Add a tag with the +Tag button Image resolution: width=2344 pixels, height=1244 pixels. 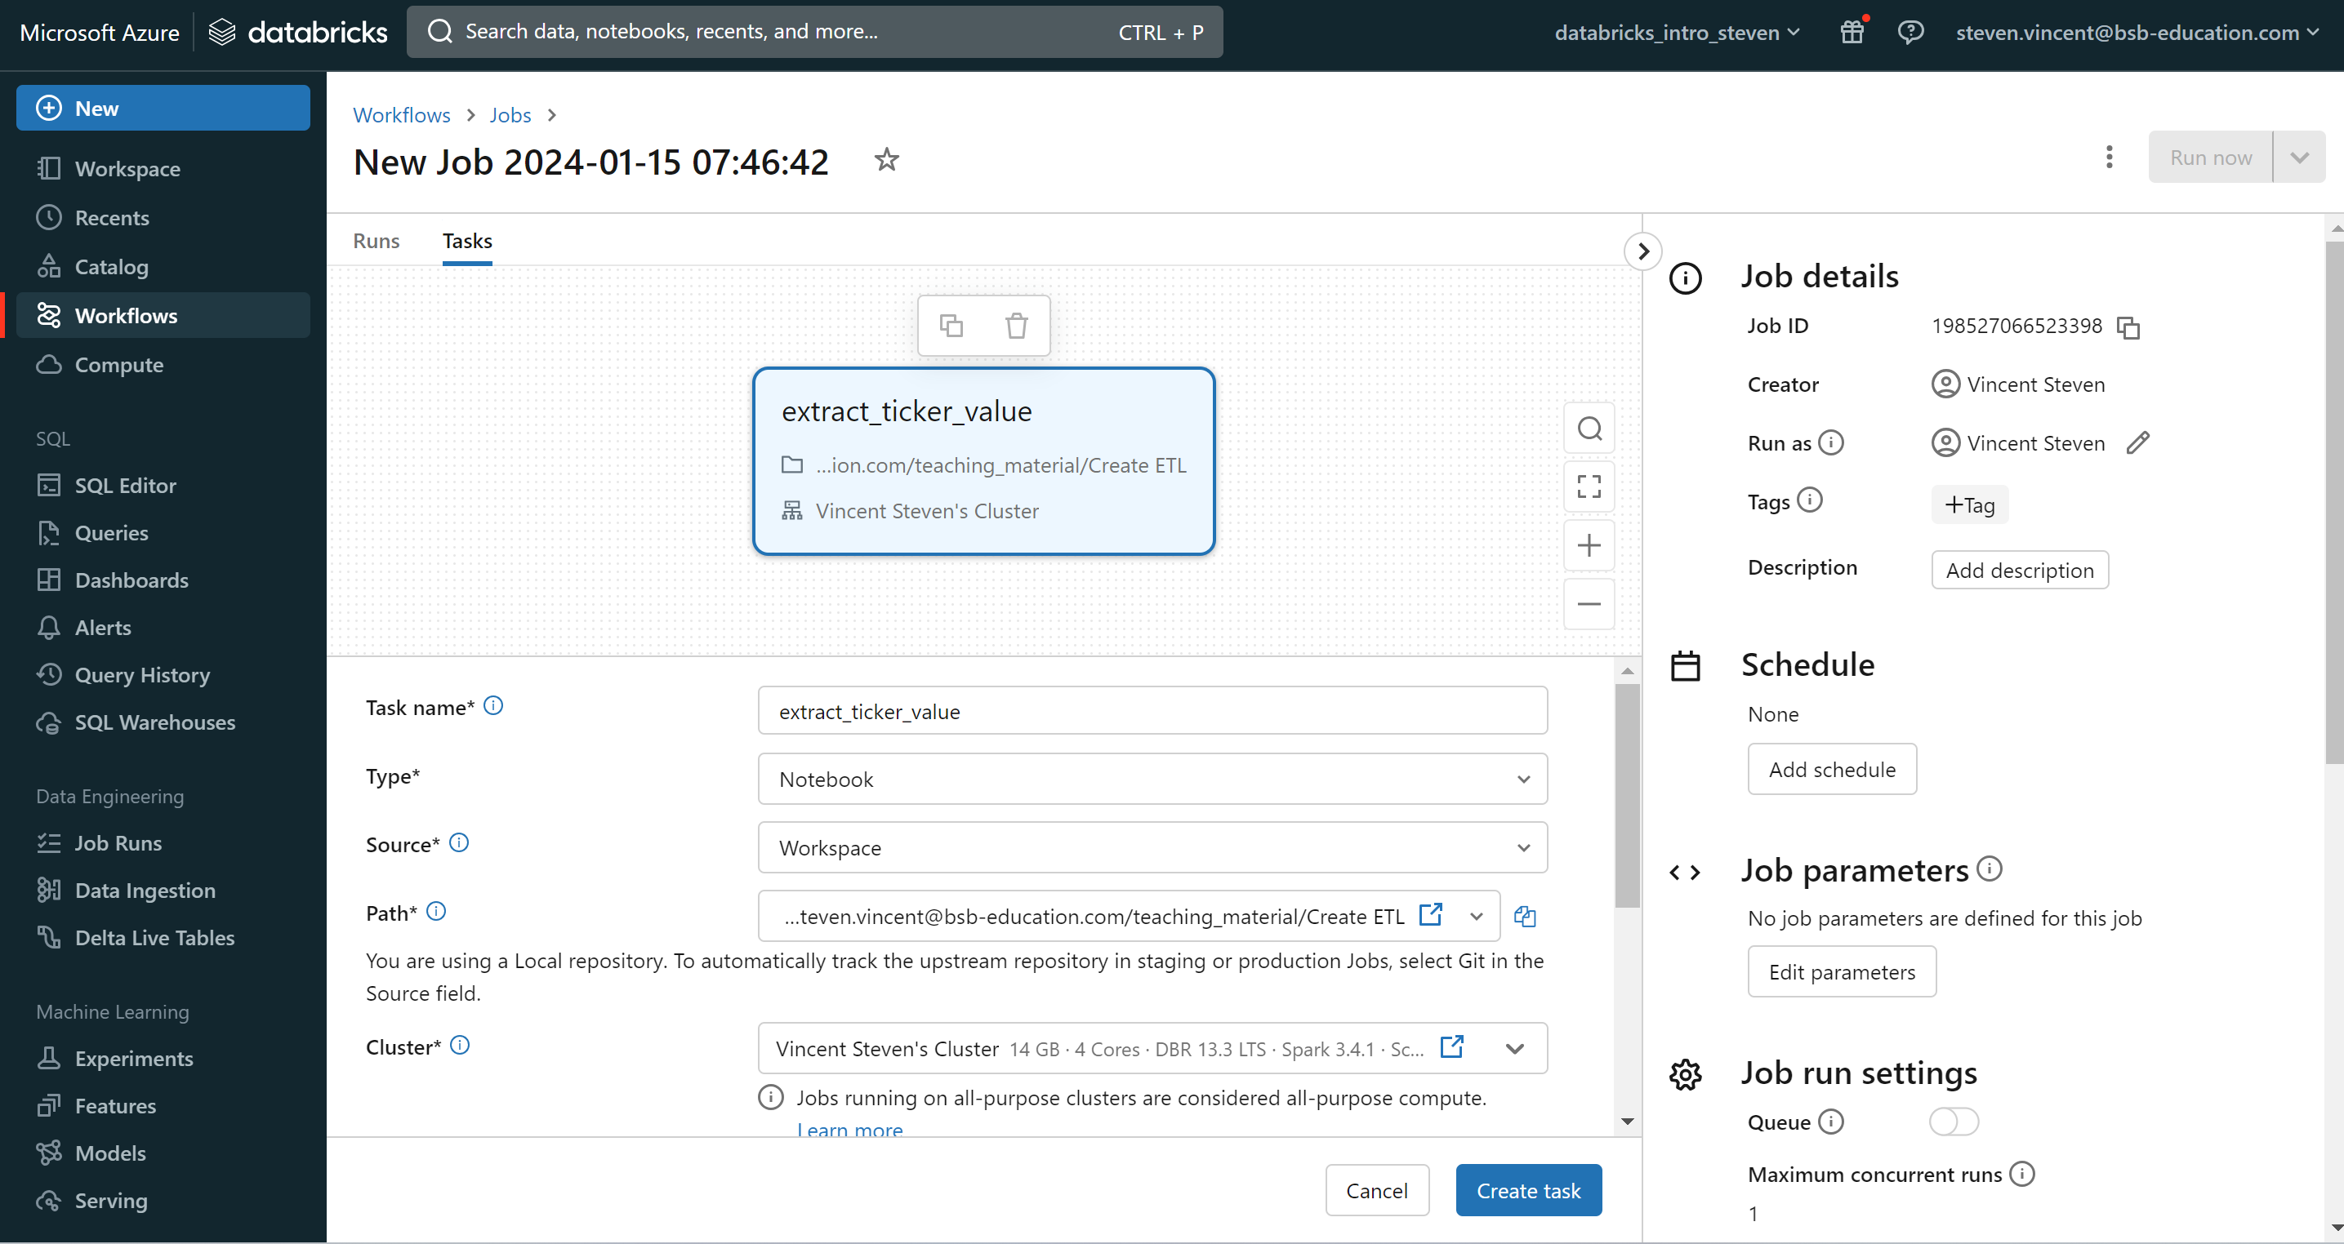[1969, 504]
